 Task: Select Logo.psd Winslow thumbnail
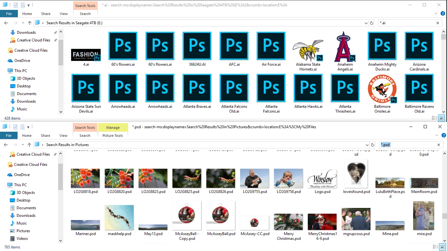(x=322, y=179)
